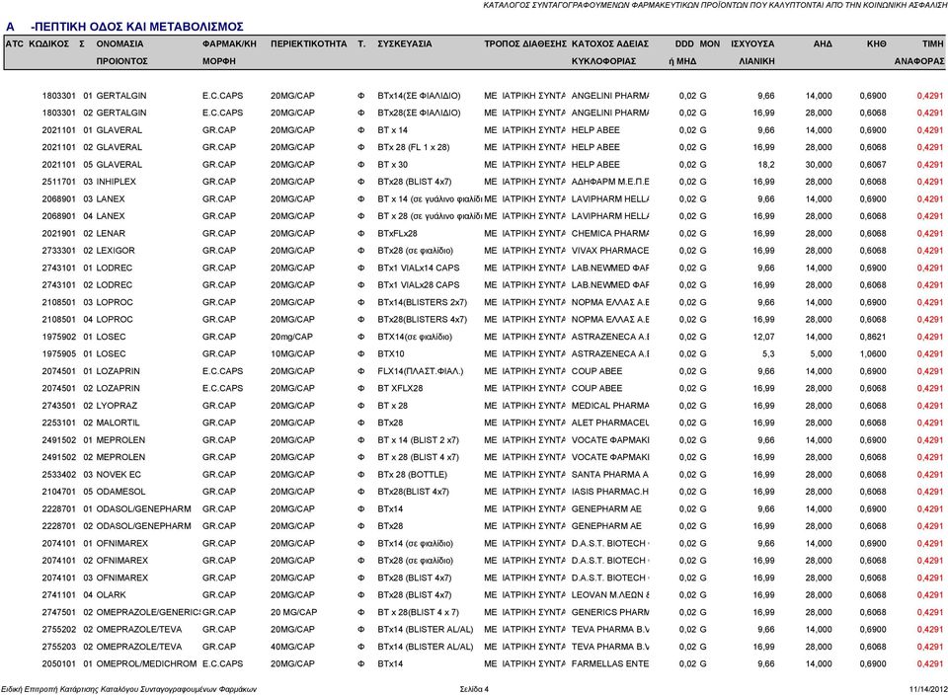Click product name OLARK
948x695 pixels.
112,595
